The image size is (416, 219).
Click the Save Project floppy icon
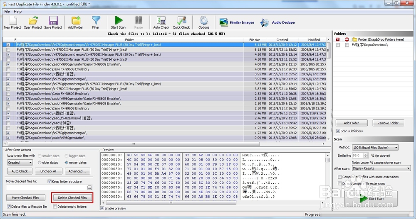[53, 22]
